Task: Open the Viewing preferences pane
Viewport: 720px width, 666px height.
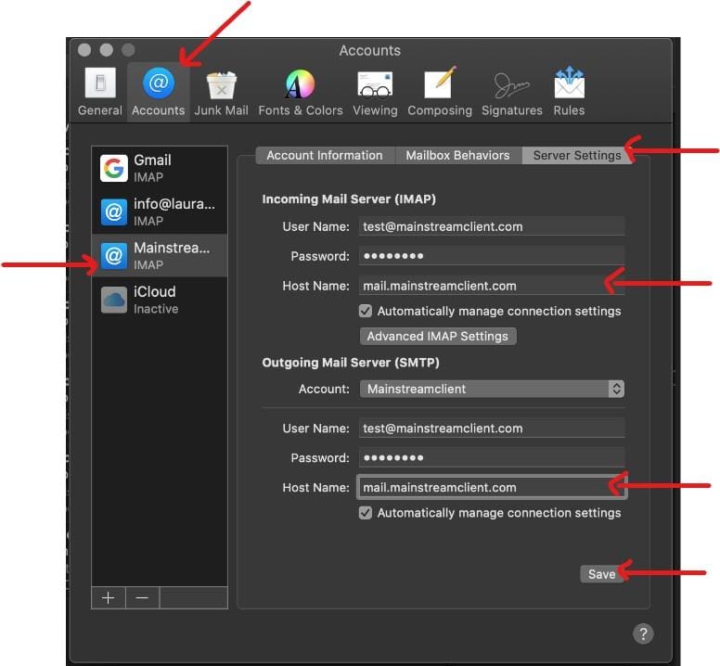Action: [x=375, y=92]
